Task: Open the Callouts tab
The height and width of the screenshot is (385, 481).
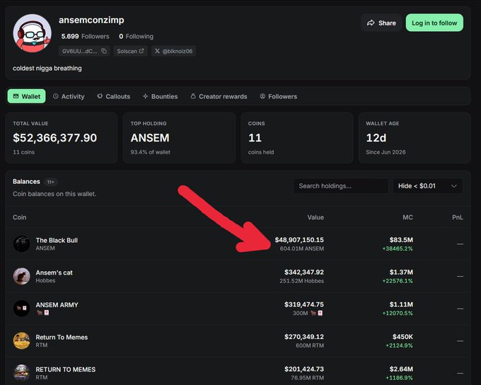Action: [x=114, y=96]
